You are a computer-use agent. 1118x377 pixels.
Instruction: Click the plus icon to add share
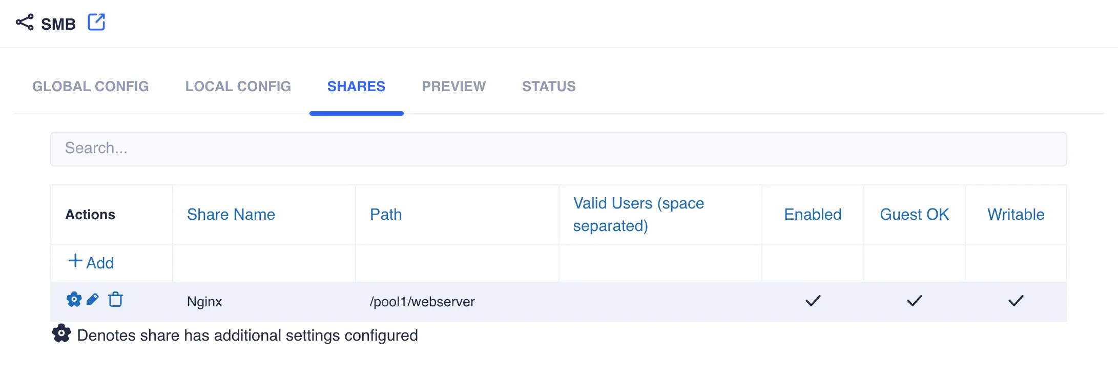tap(75, 261)
